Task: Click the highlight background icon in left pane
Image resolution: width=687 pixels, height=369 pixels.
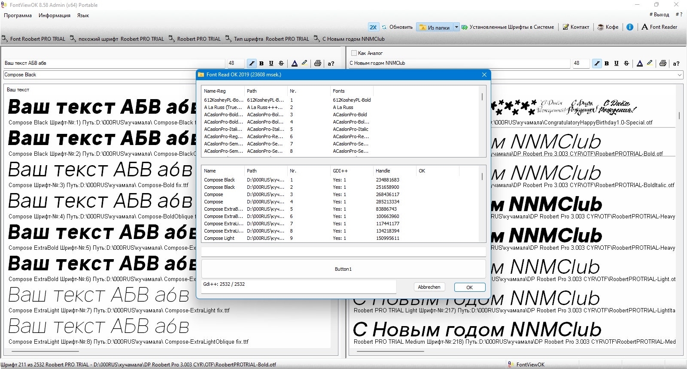Action: 304,63
